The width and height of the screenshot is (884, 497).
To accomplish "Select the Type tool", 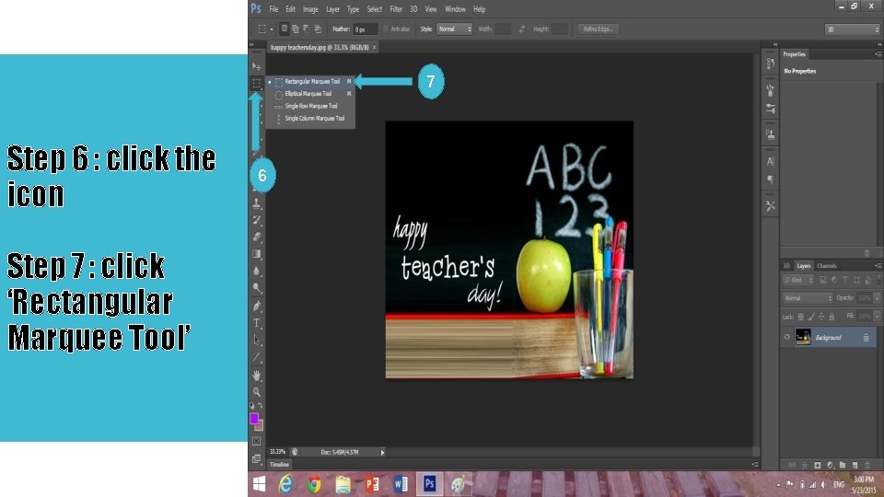I will pos(257,323).
